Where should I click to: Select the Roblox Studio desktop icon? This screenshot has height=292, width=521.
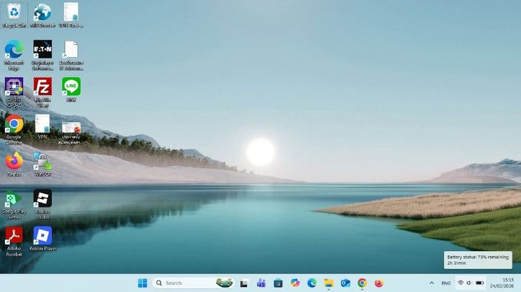pos(42,199)
